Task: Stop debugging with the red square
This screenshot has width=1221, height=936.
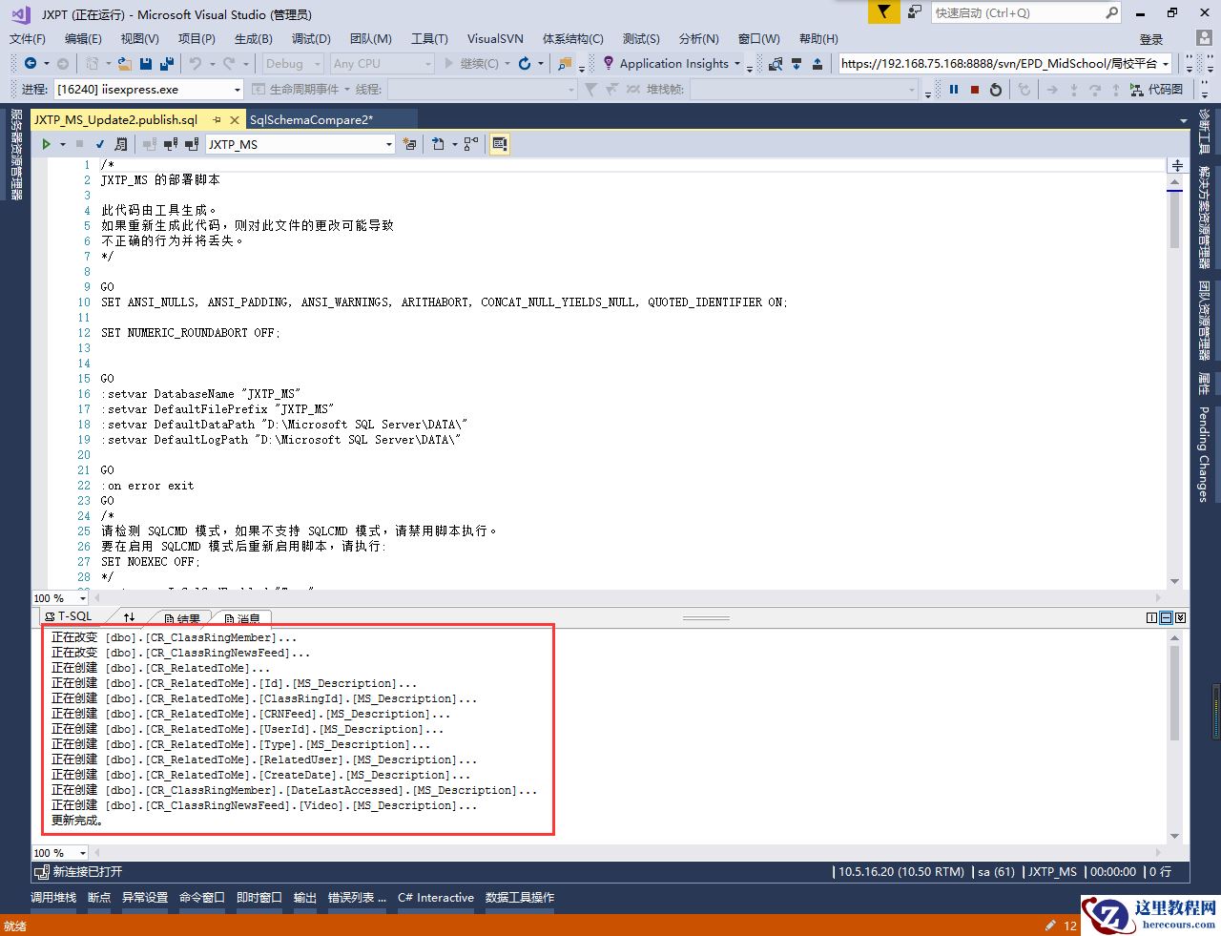Action: click(x=974, y=89)
